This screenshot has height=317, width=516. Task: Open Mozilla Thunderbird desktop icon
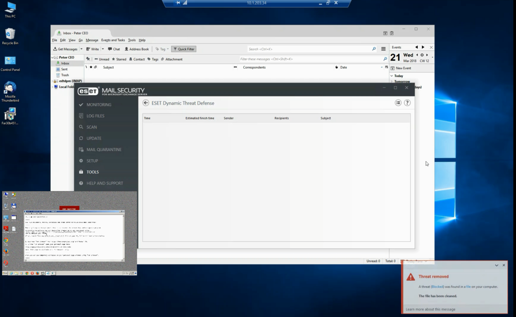(x=10, y=92)
